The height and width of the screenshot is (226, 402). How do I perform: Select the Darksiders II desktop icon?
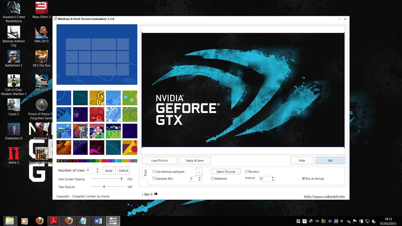click(x=14, y=131)
